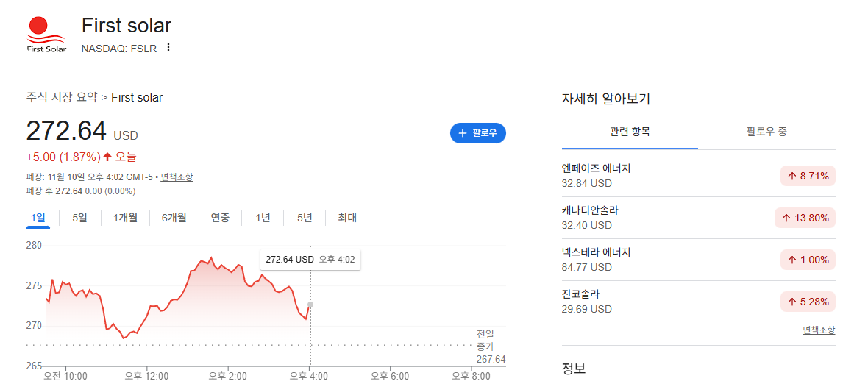Click the up-arrow 13.80% badge for 캐나디안솔라

point(805,218)
